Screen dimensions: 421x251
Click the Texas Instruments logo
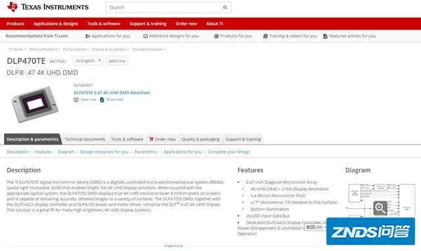[x=47, y=7]
